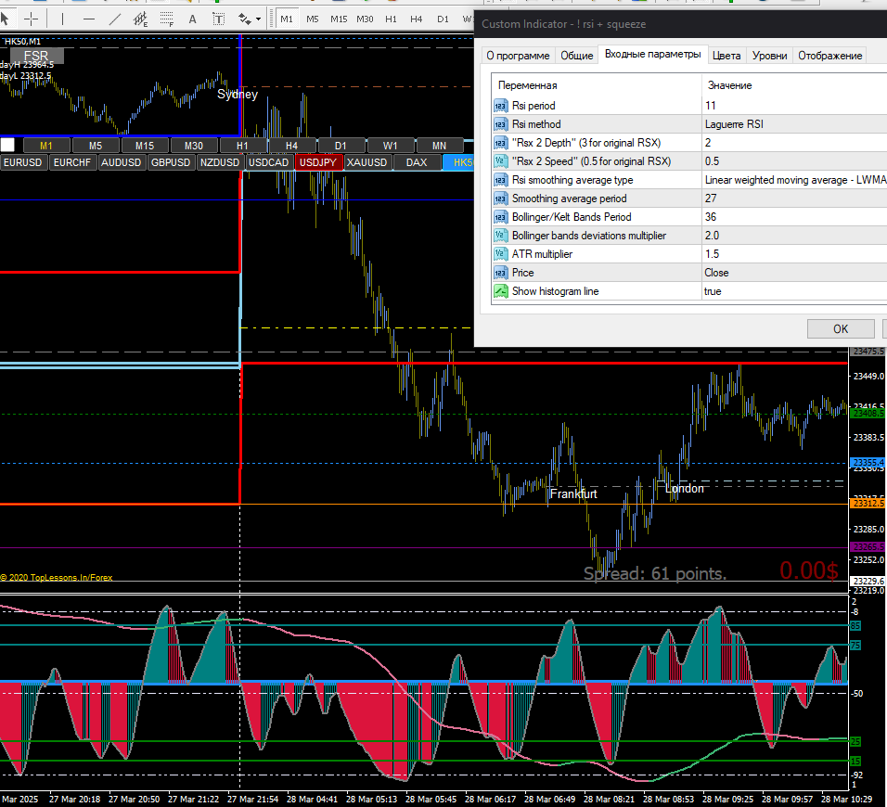Switch chart to USDJPY symbol button

pos(318,162)
